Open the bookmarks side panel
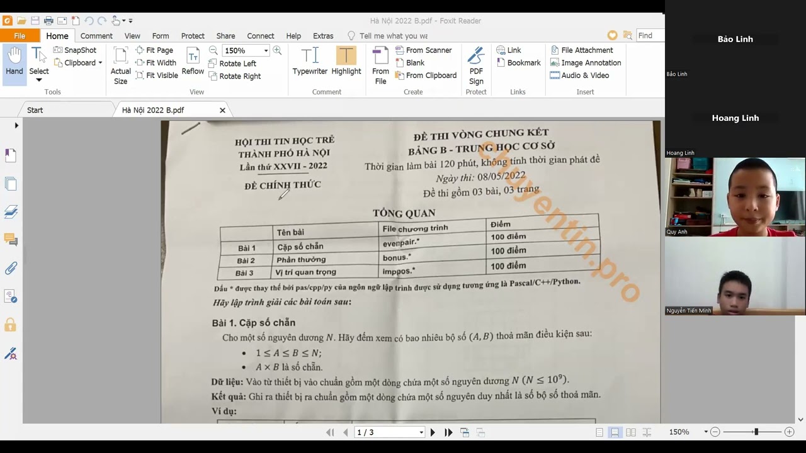 tap(10, 155)
